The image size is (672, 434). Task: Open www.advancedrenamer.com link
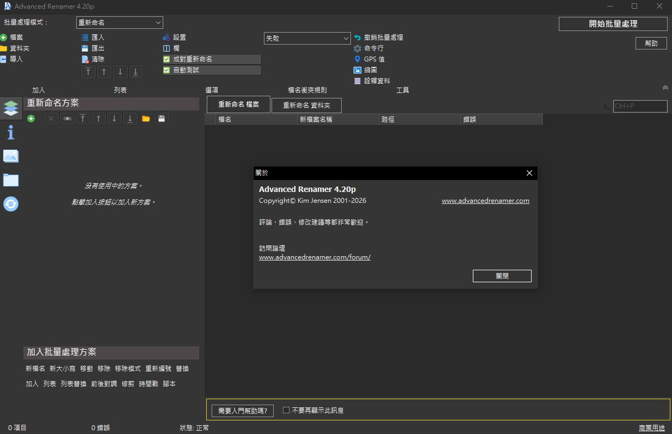485,201
